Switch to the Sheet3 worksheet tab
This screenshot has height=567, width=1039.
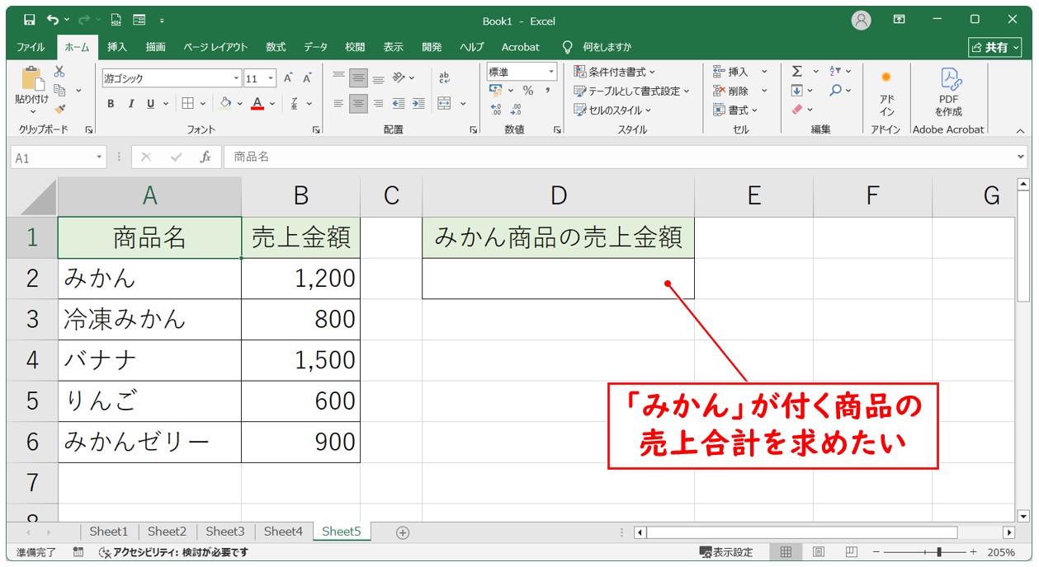225,532
